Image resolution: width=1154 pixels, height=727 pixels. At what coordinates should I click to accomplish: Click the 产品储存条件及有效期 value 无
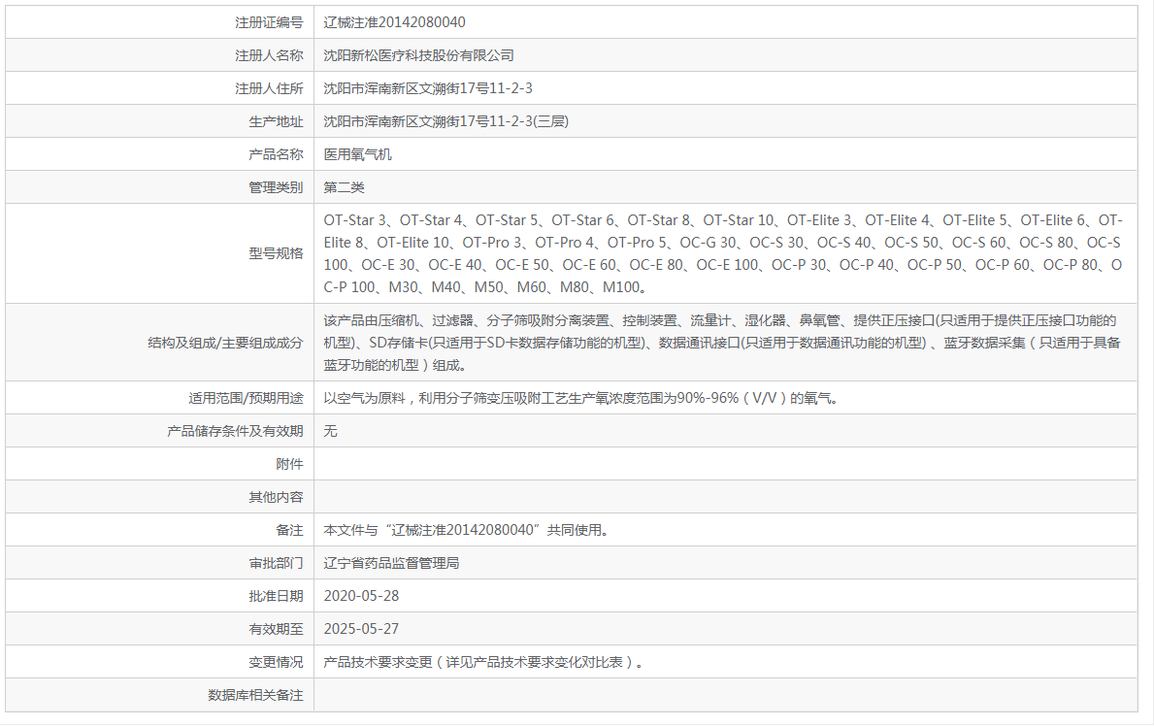tap(330, 430)
